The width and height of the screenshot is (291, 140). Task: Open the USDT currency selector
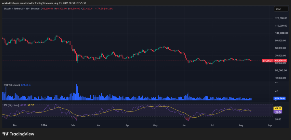(x=280, y=9)
